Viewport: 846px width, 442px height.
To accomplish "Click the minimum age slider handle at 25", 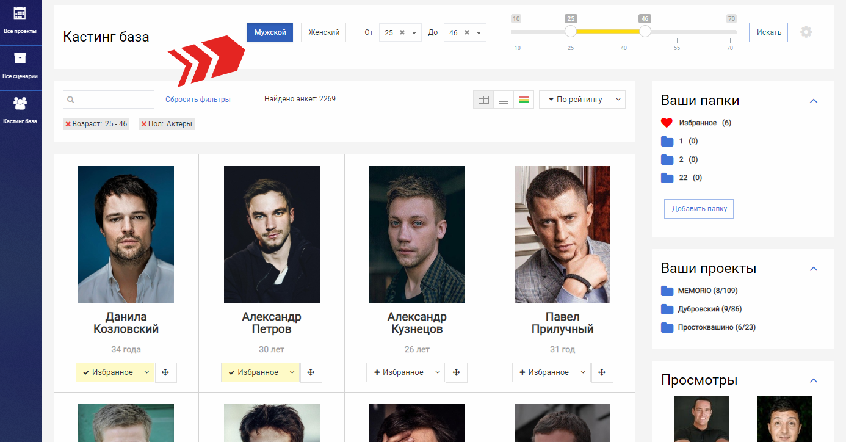I will (571, 31).
